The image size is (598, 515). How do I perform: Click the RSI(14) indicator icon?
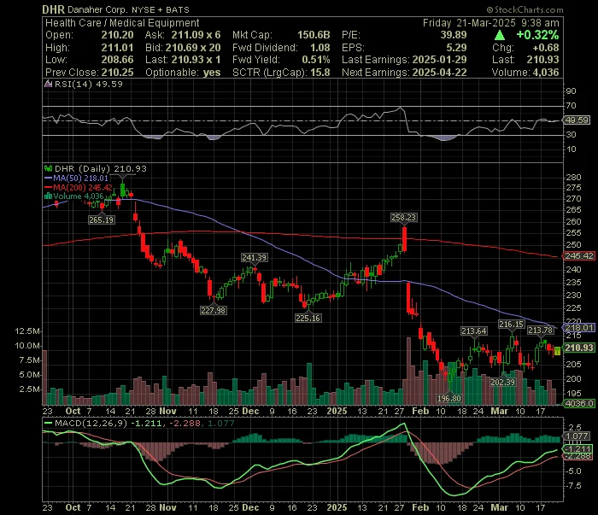[48, 84]
